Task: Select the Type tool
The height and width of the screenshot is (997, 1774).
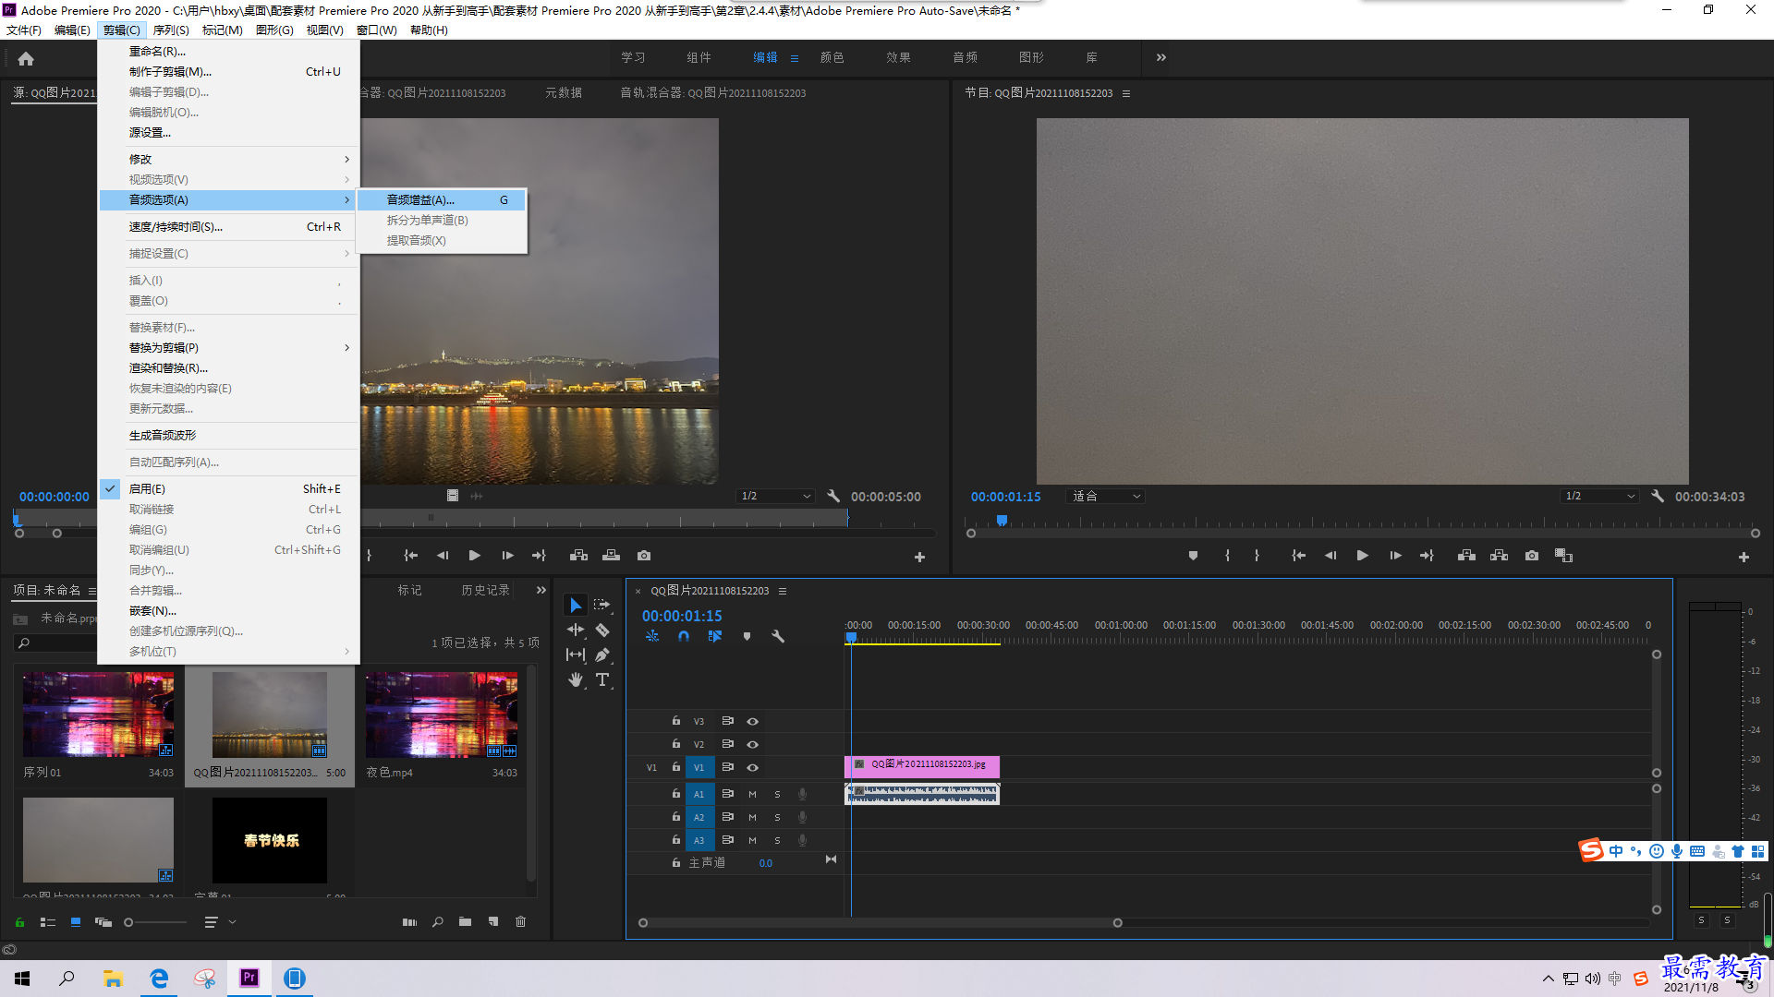Action: pyautogui.click(x=602, y=679)
